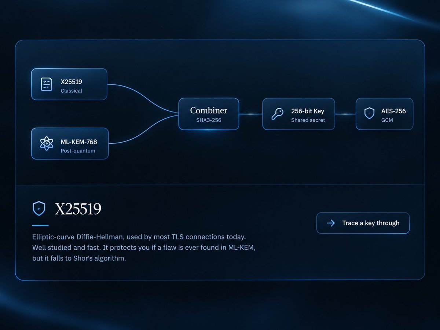Image resolution: width=440 pixels, height=330 pixels.
Task: Click the shield icon beside X25519 heading
Action: click(39, 209)
